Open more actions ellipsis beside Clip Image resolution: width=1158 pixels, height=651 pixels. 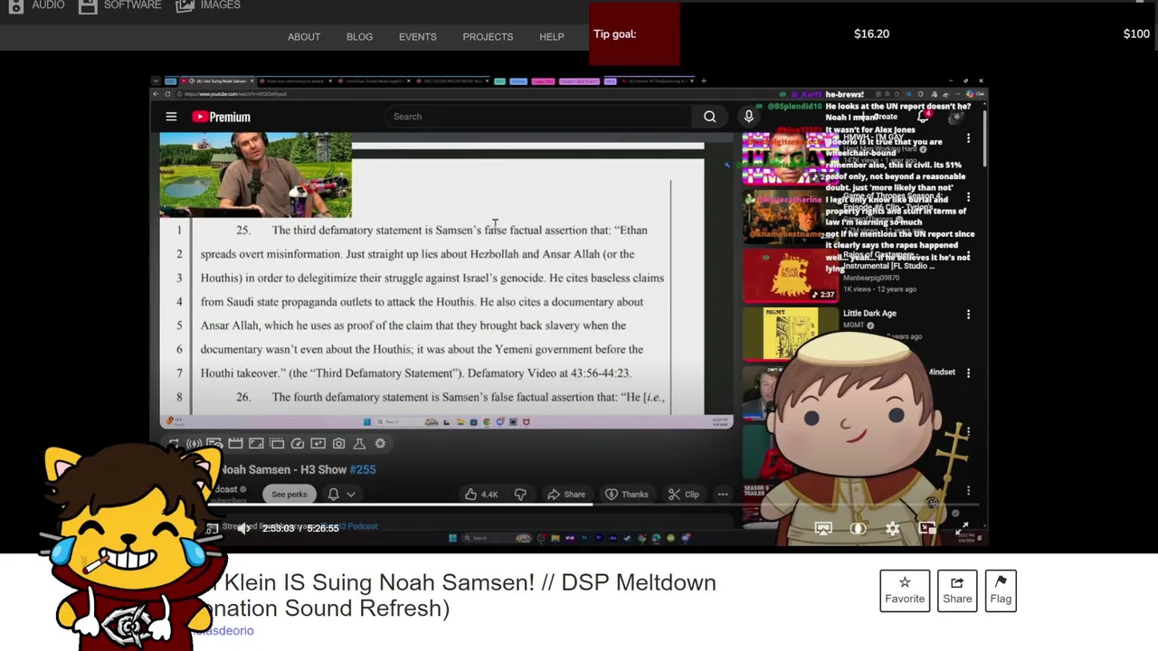tap(722, 495)
